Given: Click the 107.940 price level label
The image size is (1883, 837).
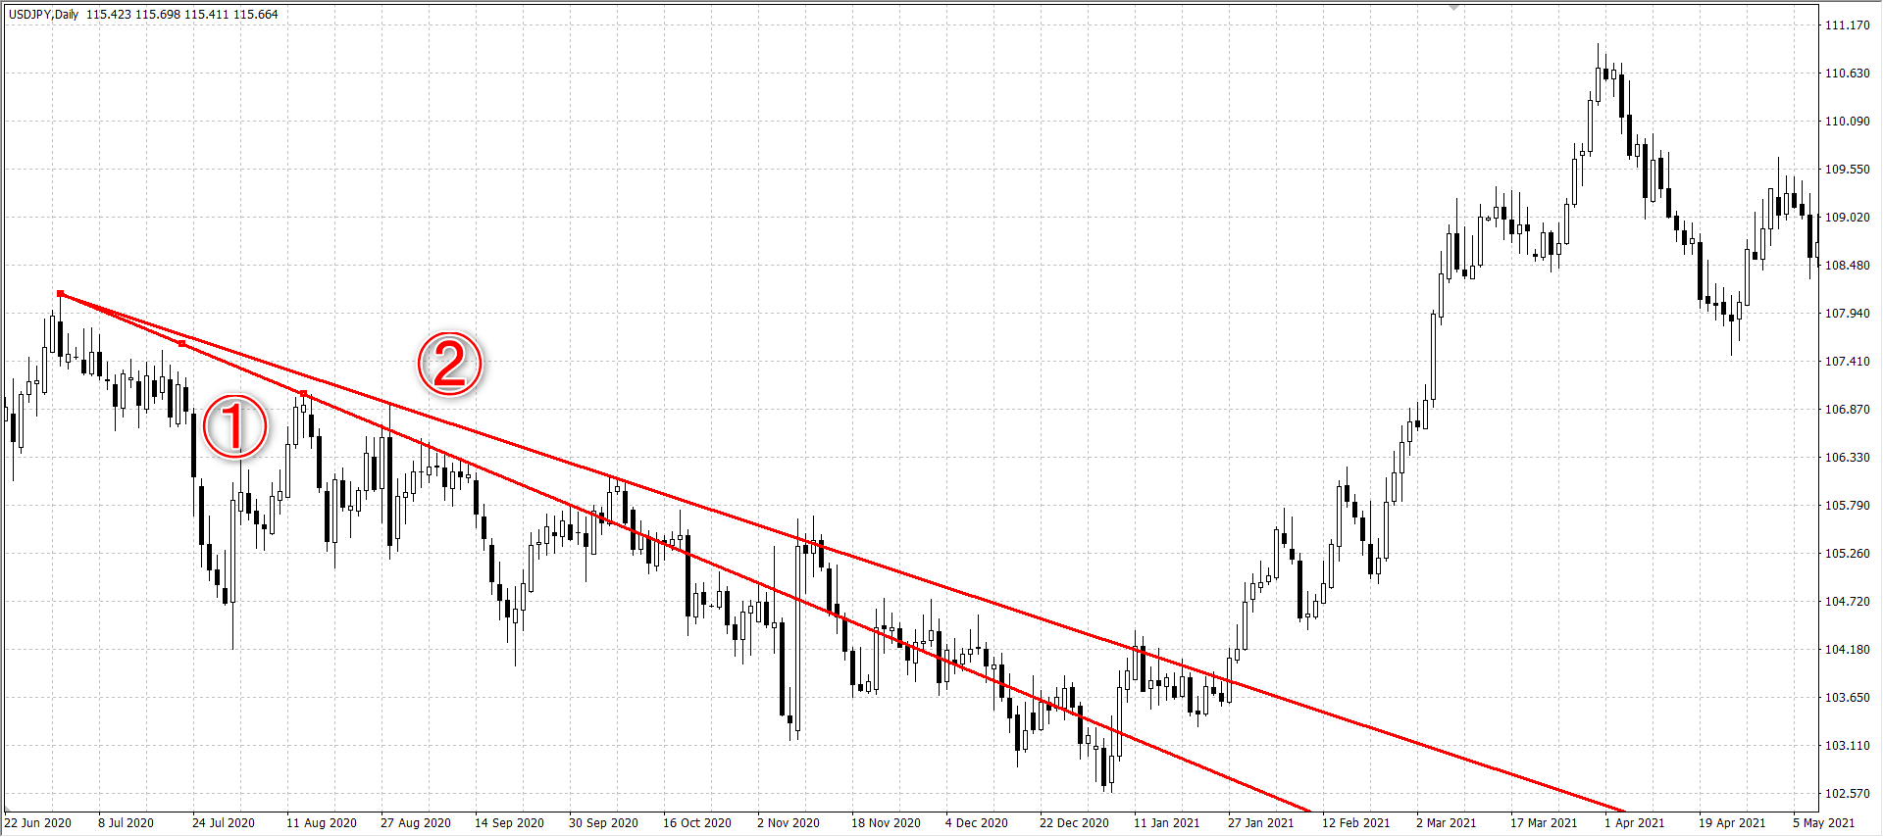Looking at the screenshot, I should [1847, 314].
